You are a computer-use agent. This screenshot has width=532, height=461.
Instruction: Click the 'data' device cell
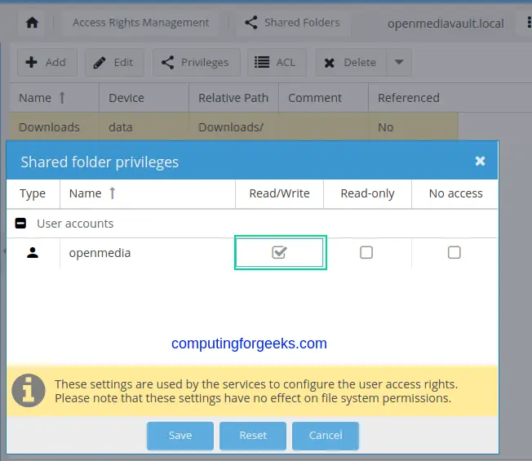121,127
